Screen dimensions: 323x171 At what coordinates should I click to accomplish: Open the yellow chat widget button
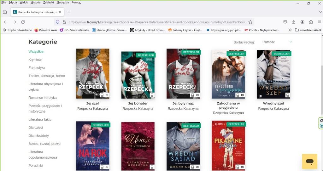[310, 161]
